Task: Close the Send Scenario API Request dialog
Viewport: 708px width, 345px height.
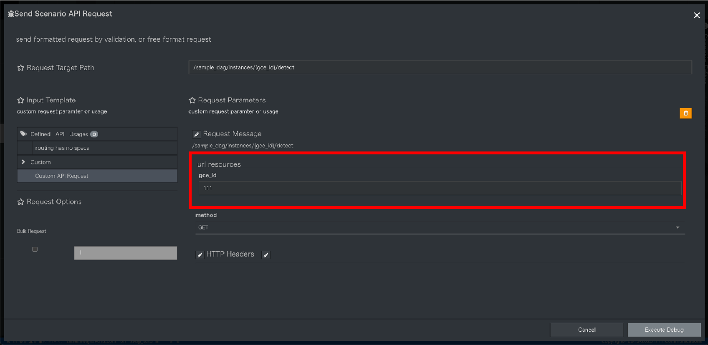Action: [x=697, y=15]
